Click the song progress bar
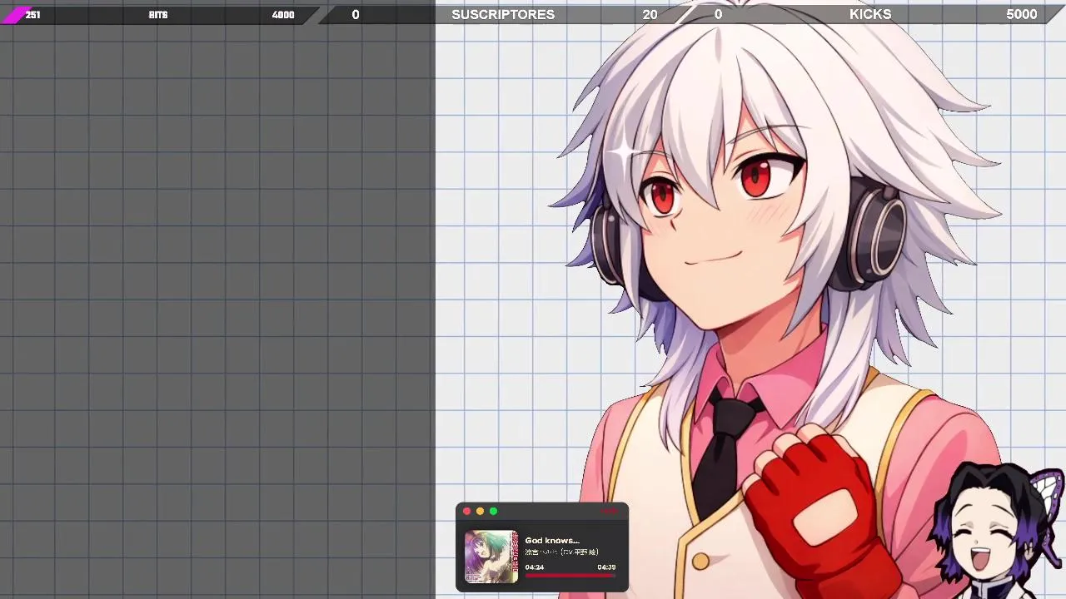 pyautogui.click(x=570, y=575)
